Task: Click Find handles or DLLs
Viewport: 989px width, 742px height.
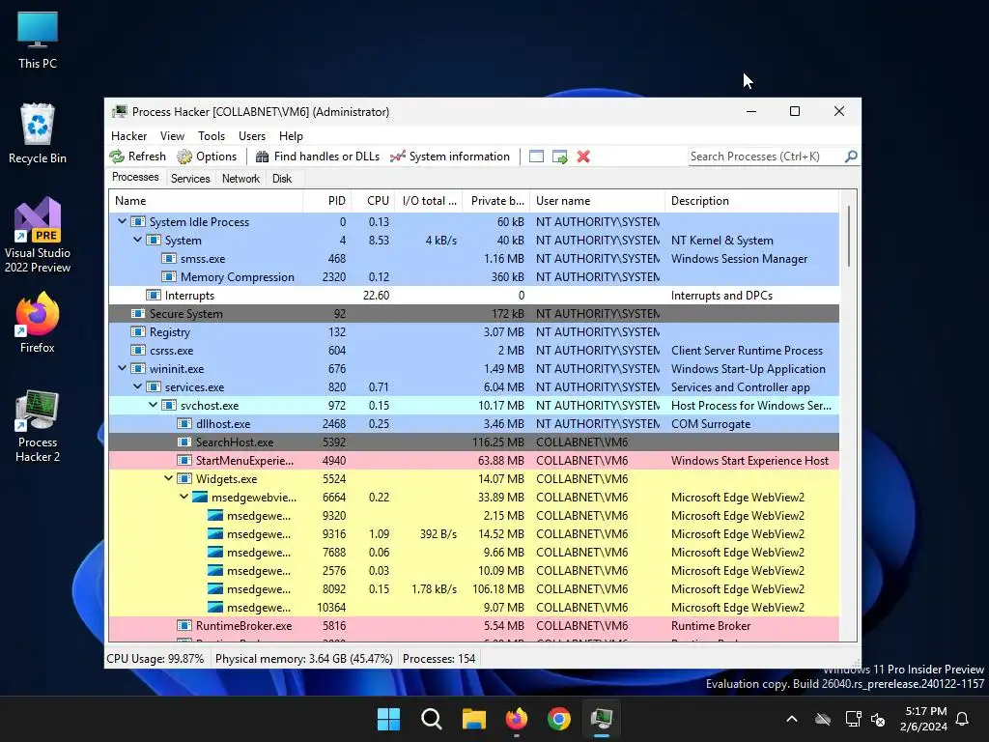Action: coord(317,157)
